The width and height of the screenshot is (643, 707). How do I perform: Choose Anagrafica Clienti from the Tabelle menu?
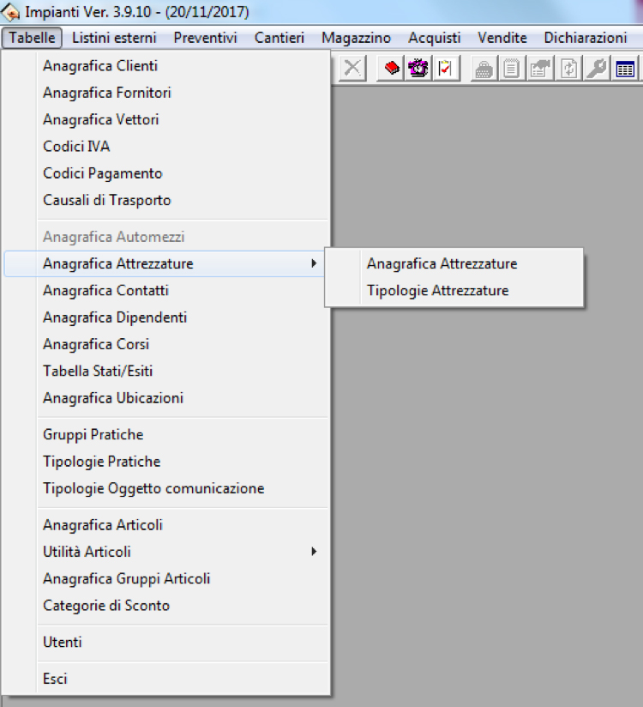(100, 65)
